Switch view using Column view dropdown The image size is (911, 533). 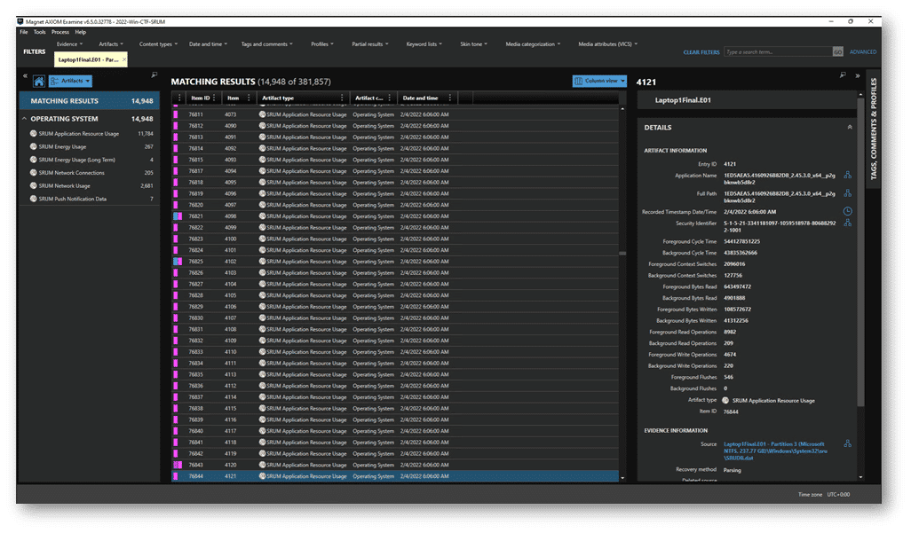(x=599, y=82)
